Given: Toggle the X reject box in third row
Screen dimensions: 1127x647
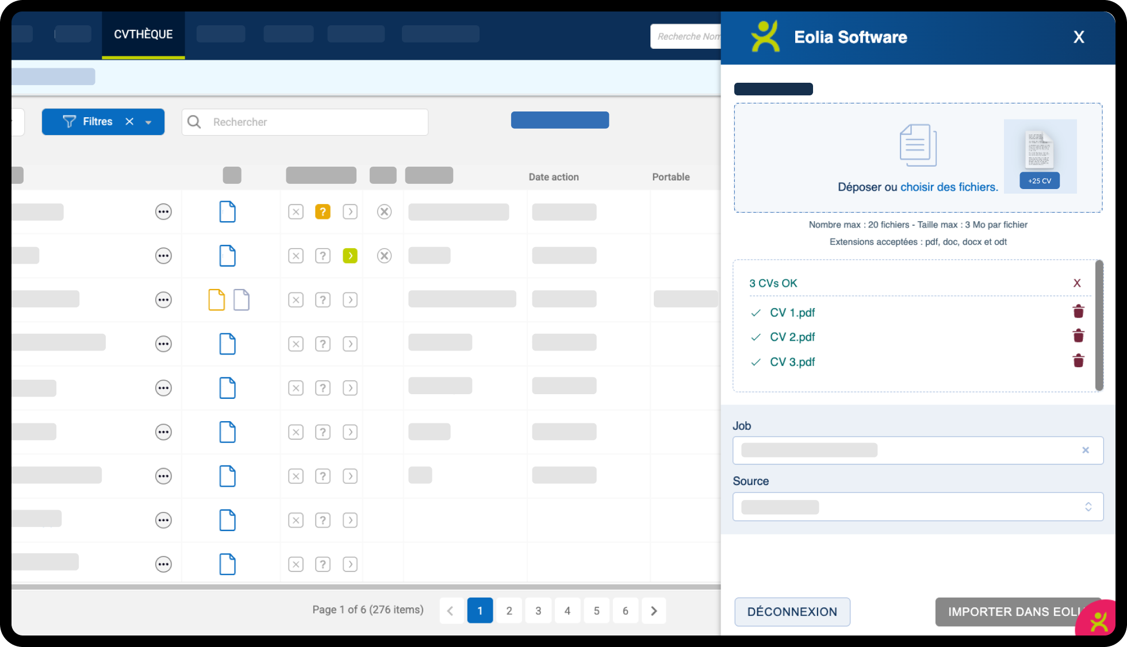Looking at the screenshot, I should coord(296,300).
